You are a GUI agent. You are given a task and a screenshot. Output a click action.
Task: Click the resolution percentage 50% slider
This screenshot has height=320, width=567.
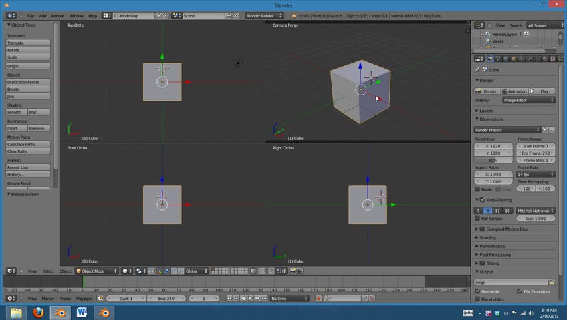pos(493,161)
